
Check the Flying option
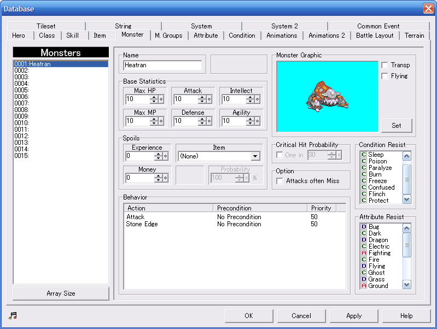click(385, 76)
